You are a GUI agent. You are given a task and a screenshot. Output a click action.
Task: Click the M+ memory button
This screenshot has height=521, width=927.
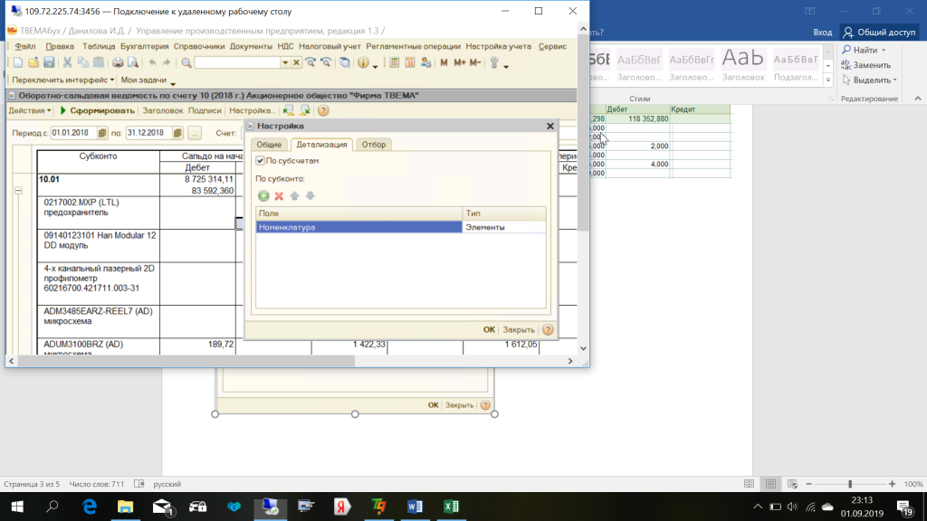[459, 62]
